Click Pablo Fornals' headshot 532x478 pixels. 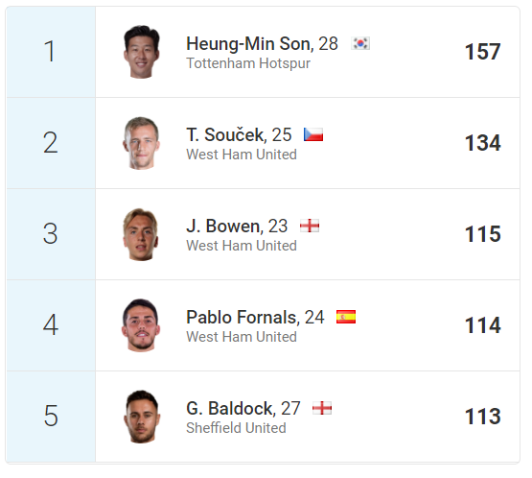[x=141, y=325]
